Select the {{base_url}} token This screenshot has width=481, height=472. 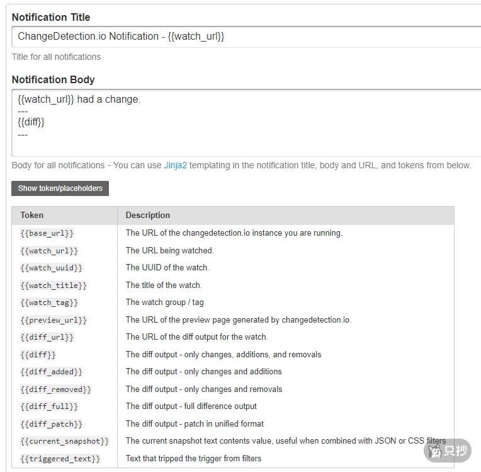click(x=47, y=233)
